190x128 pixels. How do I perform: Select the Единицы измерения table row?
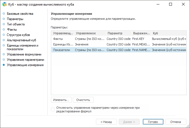pos(63,44)
